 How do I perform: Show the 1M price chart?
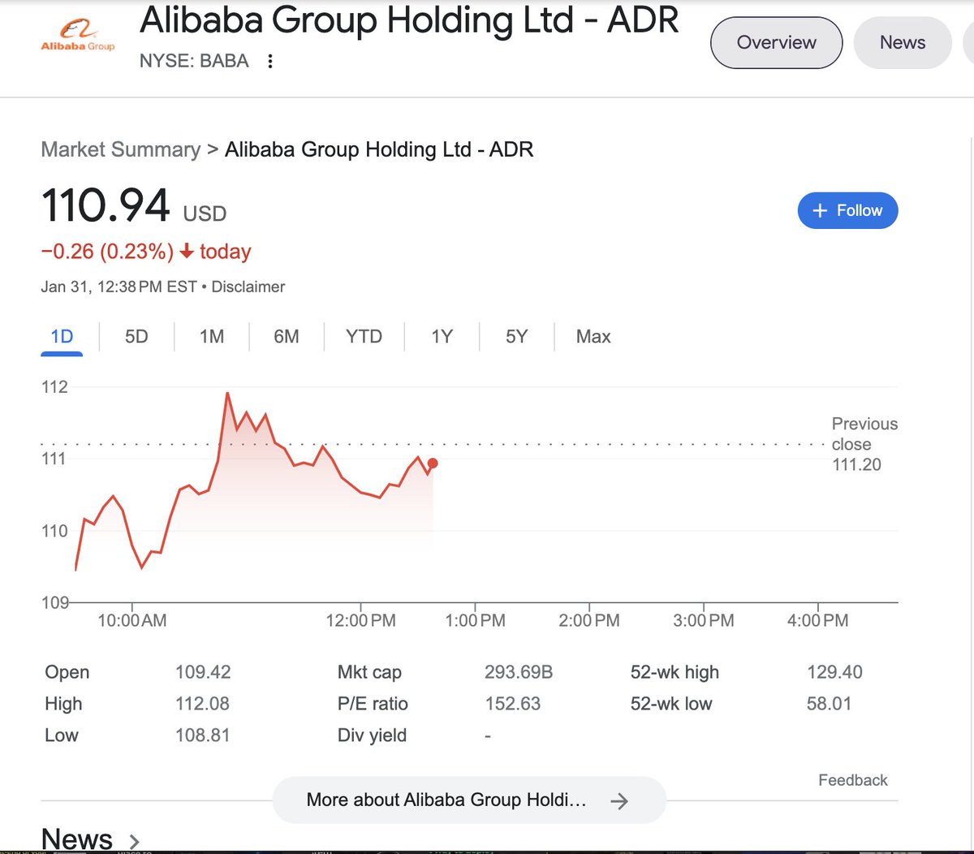pos(212,337)
